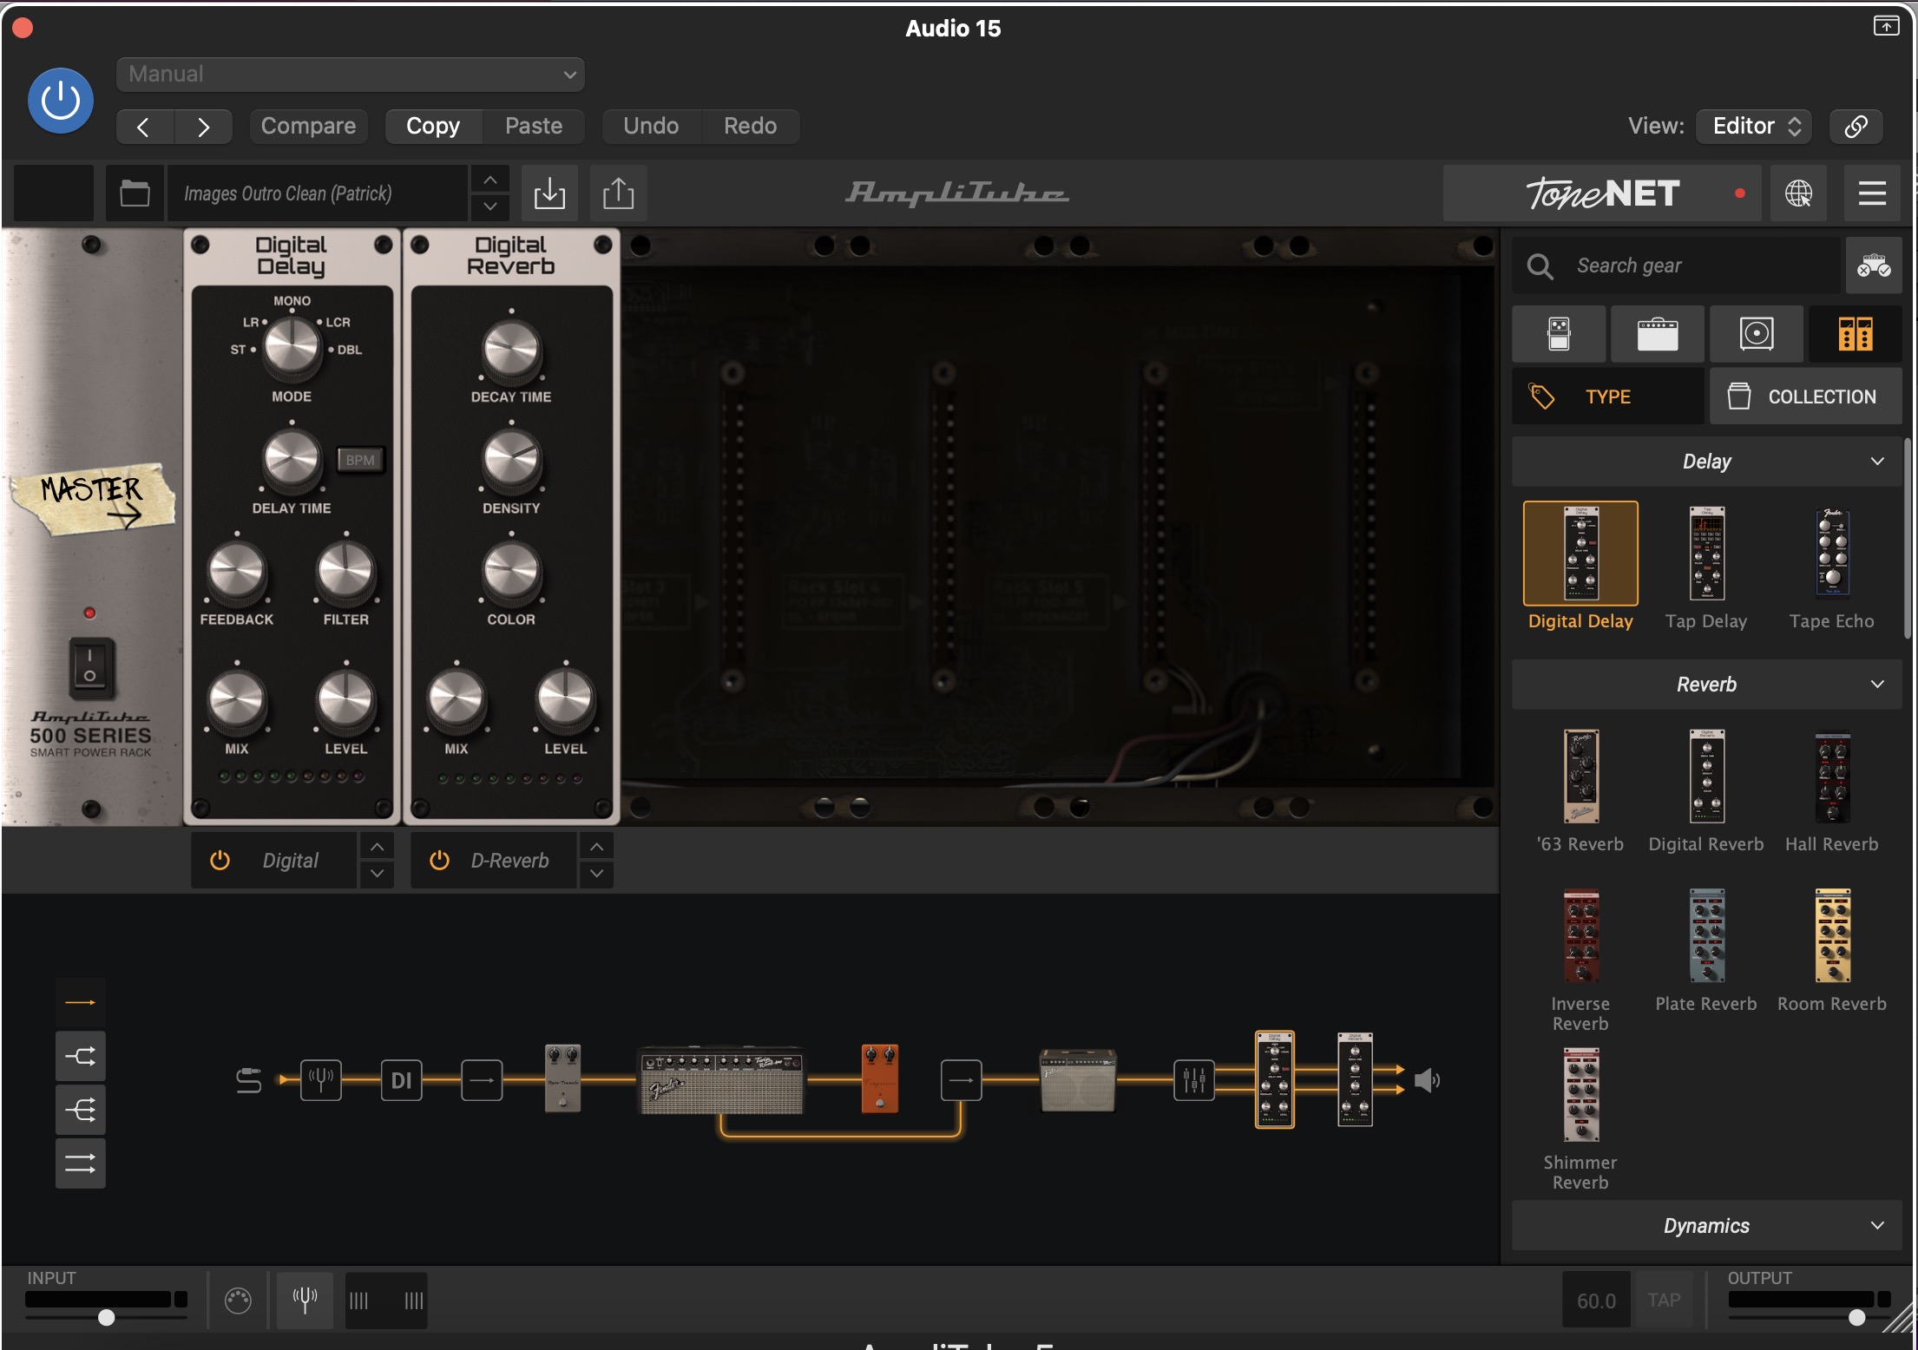1918x1350 pixels.
Task: Select the orange compressor pedal in chain
Action: tap(880, 1078)
